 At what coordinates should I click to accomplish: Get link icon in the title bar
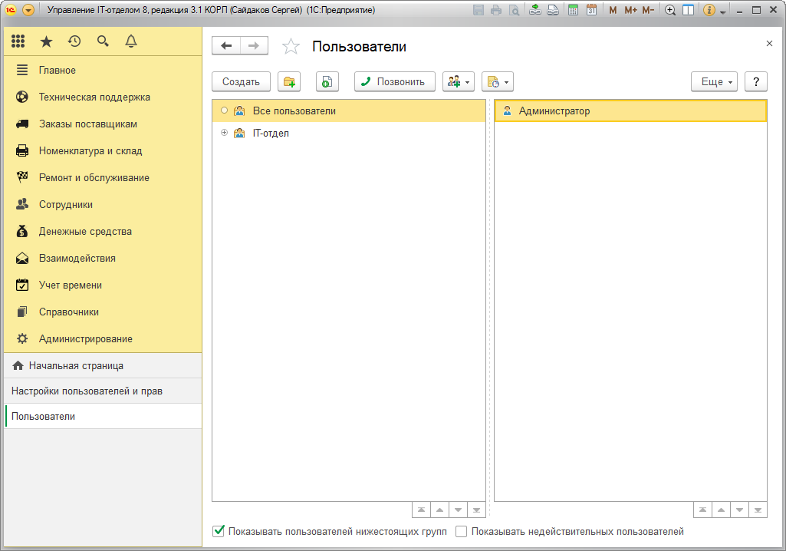pos(535,10)
